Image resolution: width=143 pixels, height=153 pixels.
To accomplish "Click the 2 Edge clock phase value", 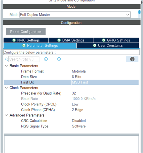I will tap(78, 110).
